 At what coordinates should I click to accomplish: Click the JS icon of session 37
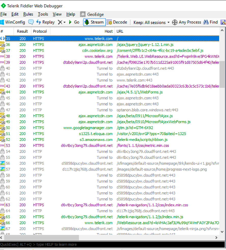tap(3, 50)
